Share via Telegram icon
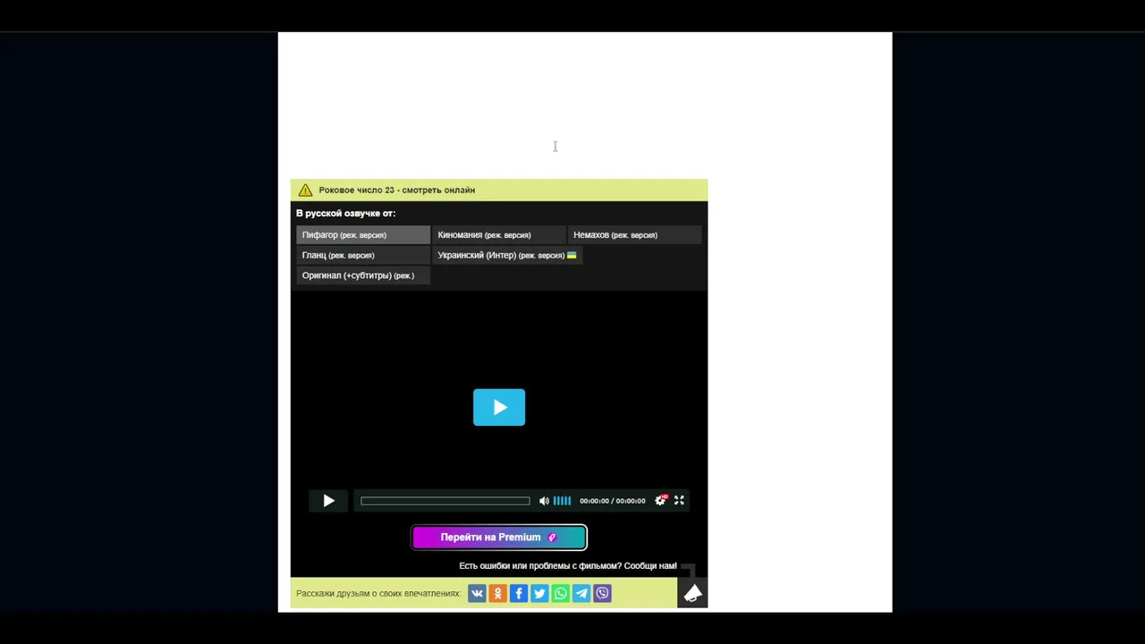 coord(581,593)
